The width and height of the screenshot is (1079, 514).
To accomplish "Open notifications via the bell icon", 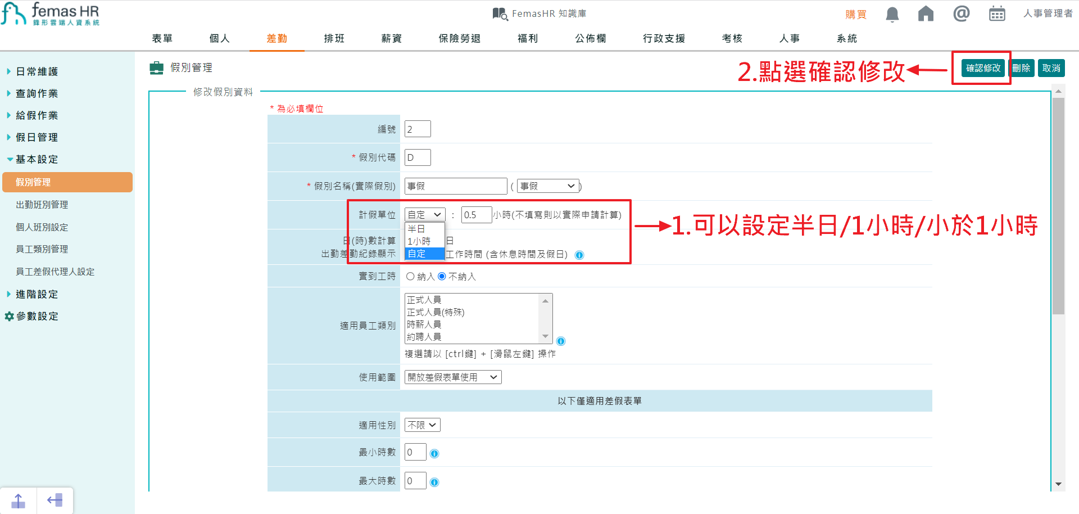I will [x=891, y=13].
